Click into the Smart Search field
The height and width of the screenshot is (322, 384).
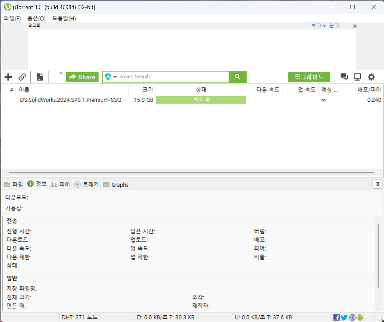tap(173, 77)
